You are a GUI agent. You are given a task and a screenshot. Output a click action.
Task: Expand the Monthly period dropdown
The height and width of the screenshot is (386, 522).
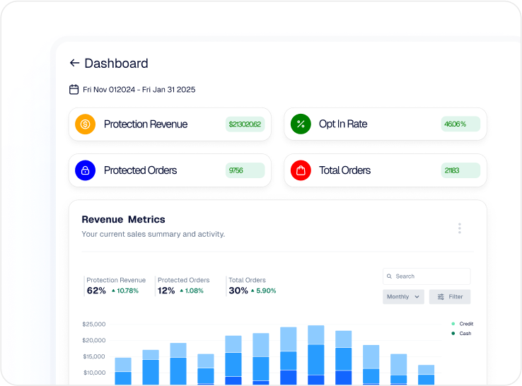click(403, 297)
